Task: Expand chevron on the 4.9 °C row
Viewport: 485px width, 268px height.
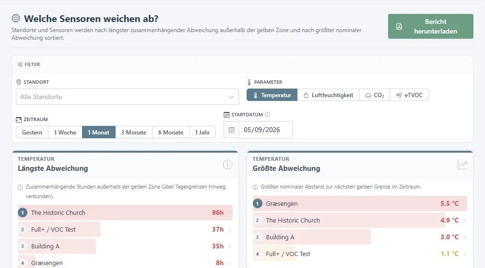Action: [x=465, y=220]
